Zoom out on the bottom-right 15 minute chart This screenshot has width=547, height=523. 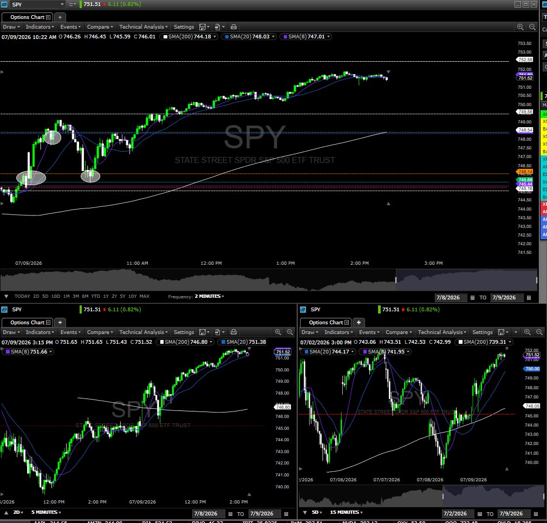click(539, 332)
